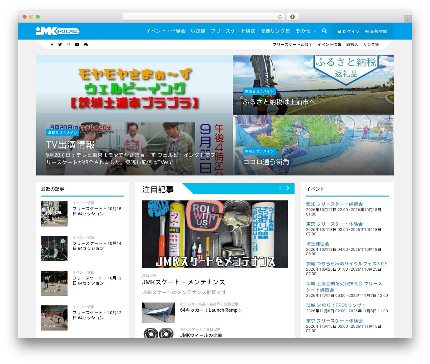Screen dimensions: 430x364
Task: Open ふるさと納税は土浦市へ article
Action: (x=279, y=102)
